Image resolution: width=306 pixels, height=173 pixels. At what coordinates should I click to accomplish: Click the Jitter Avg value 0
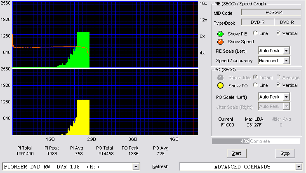[x=281, y=125]
